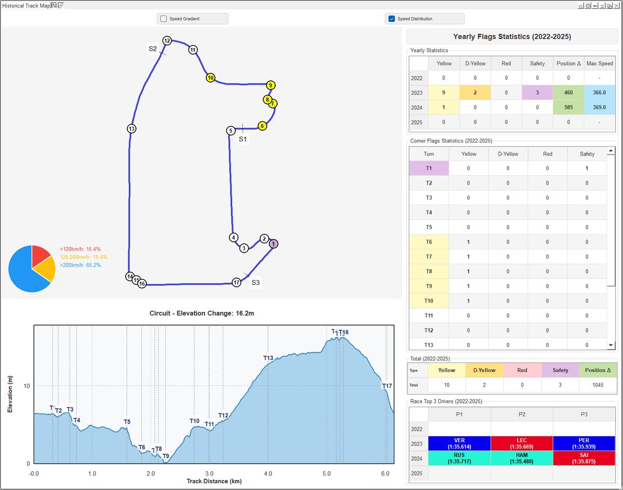The height and width of the screenshot is (490, 623).
Task: Open the INI settings icon in title bar
Action: coord(53,5)
